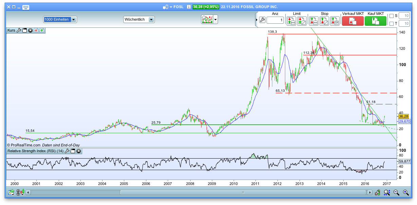
Task: Open the Kurs panel wrench settings
Action: [19, 30]
